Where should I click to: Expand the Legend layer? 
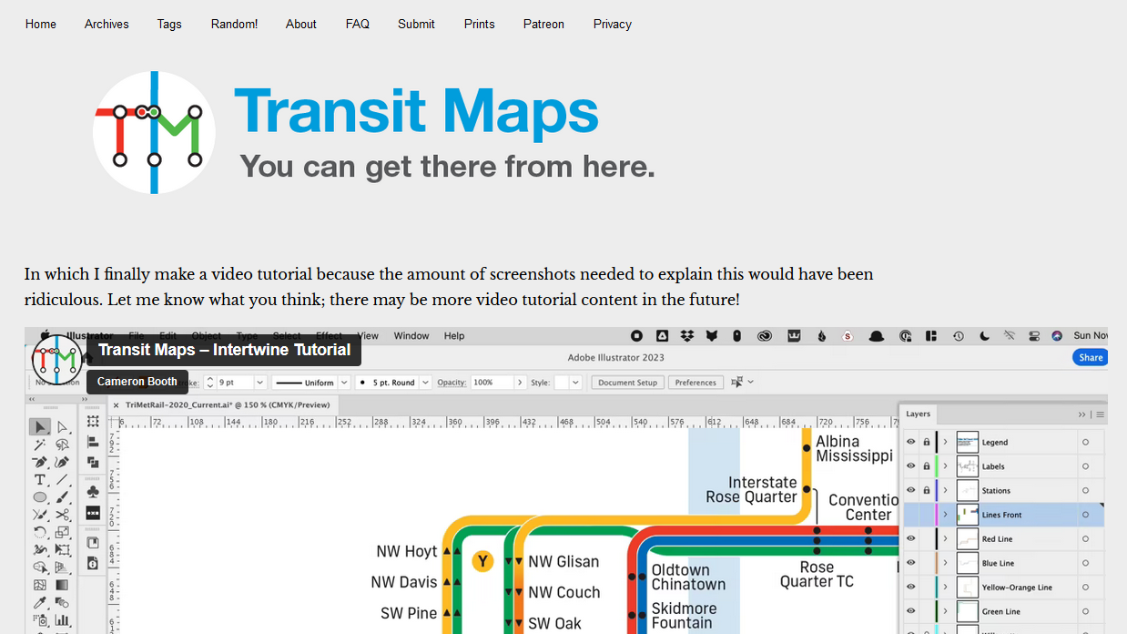pos(946,442)
